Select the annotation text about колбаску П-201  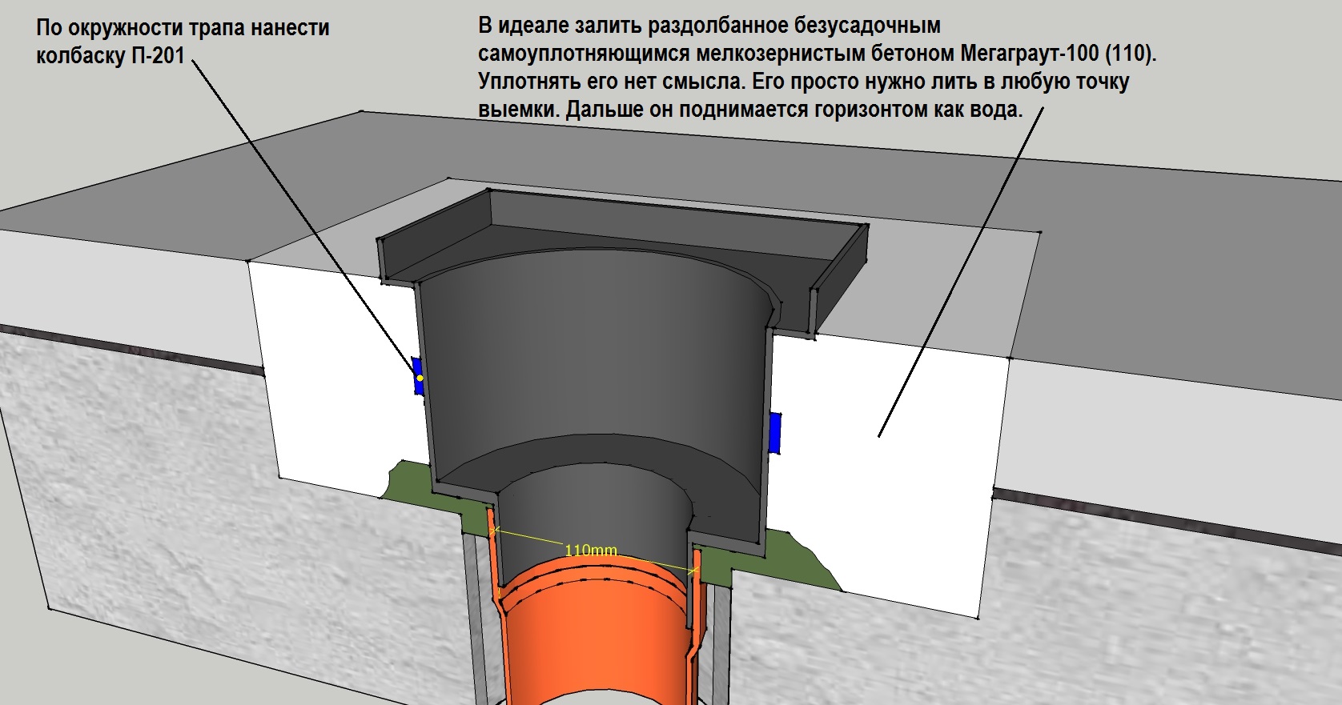[183, 42]
